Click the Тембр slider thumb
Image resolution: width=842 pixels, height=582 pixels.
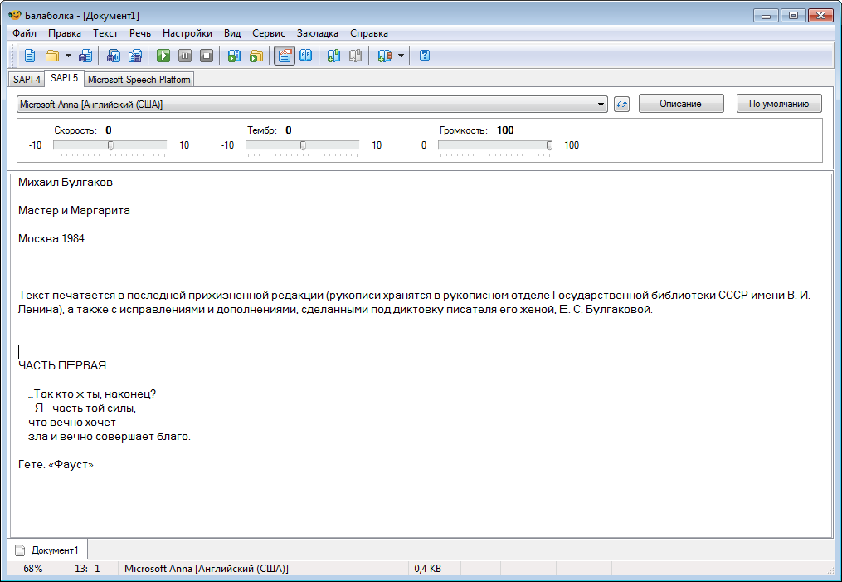click(x=303, y=145)
